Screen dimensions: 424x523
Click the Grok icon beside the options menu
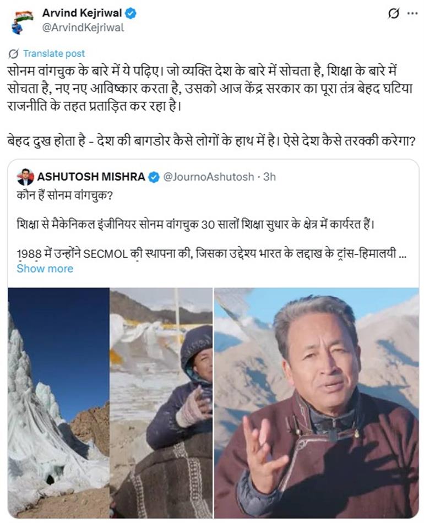pyautogui.click(x=394, y=14)
